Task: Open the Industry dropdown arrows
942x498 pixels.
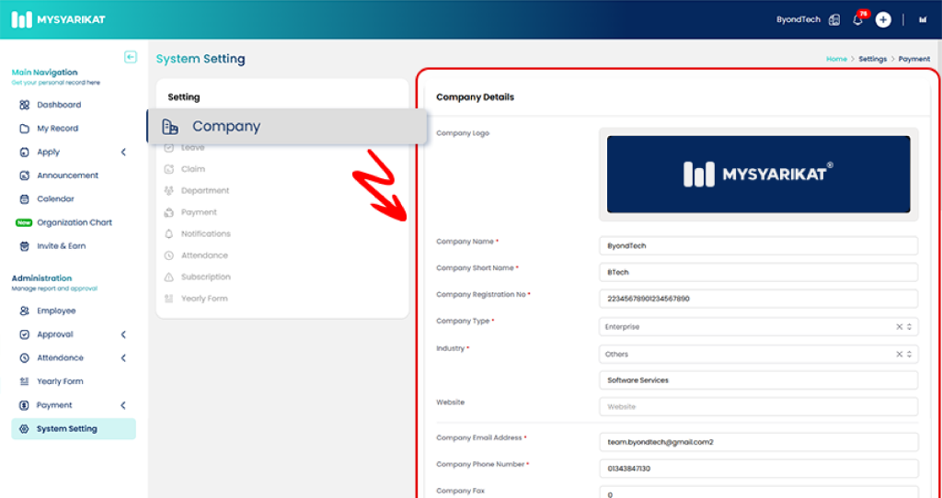Action: click(x=910, y=354)
